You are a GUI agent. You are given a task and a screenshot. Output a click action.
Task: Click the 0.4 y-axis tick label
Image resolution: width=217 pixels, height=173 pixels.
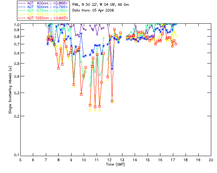(17, 76)
